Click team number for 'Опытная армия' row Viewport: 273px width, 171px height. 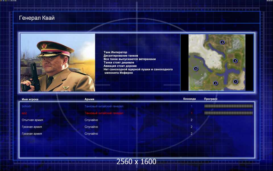tap(191, 120)
